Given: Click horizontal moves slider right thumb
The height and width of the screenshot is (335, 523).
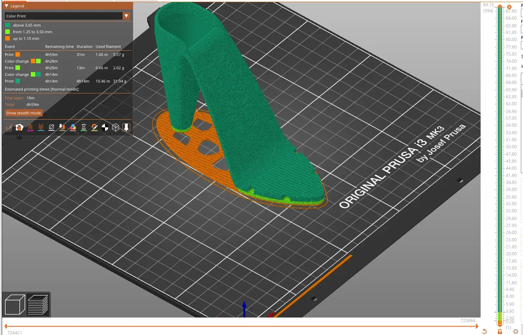Looking at the screenshot, I should pyautogui.click(x=477, y=326).
